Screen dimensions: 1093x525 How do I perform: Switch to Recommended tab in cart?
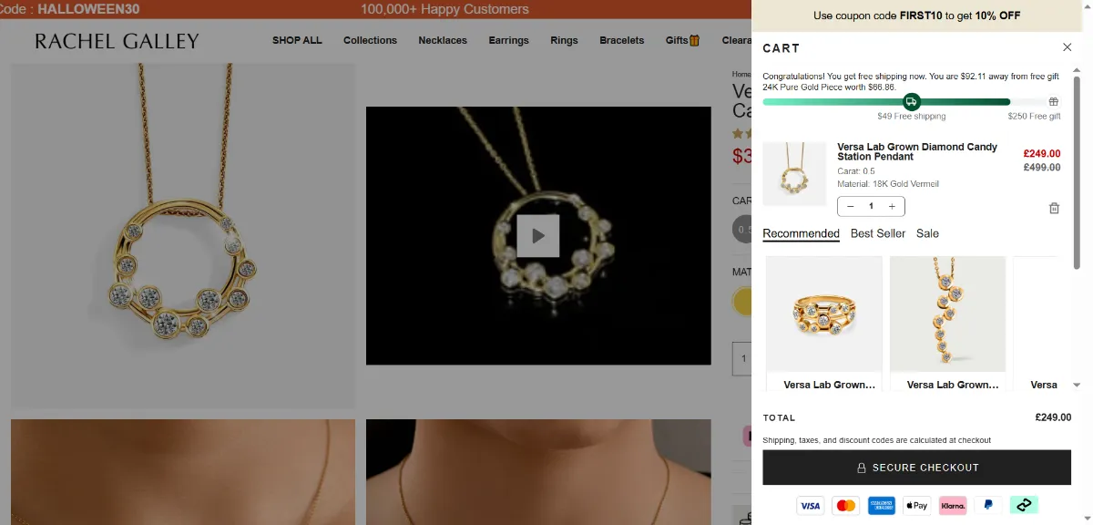pyautogui.click(x=801, y=233)
